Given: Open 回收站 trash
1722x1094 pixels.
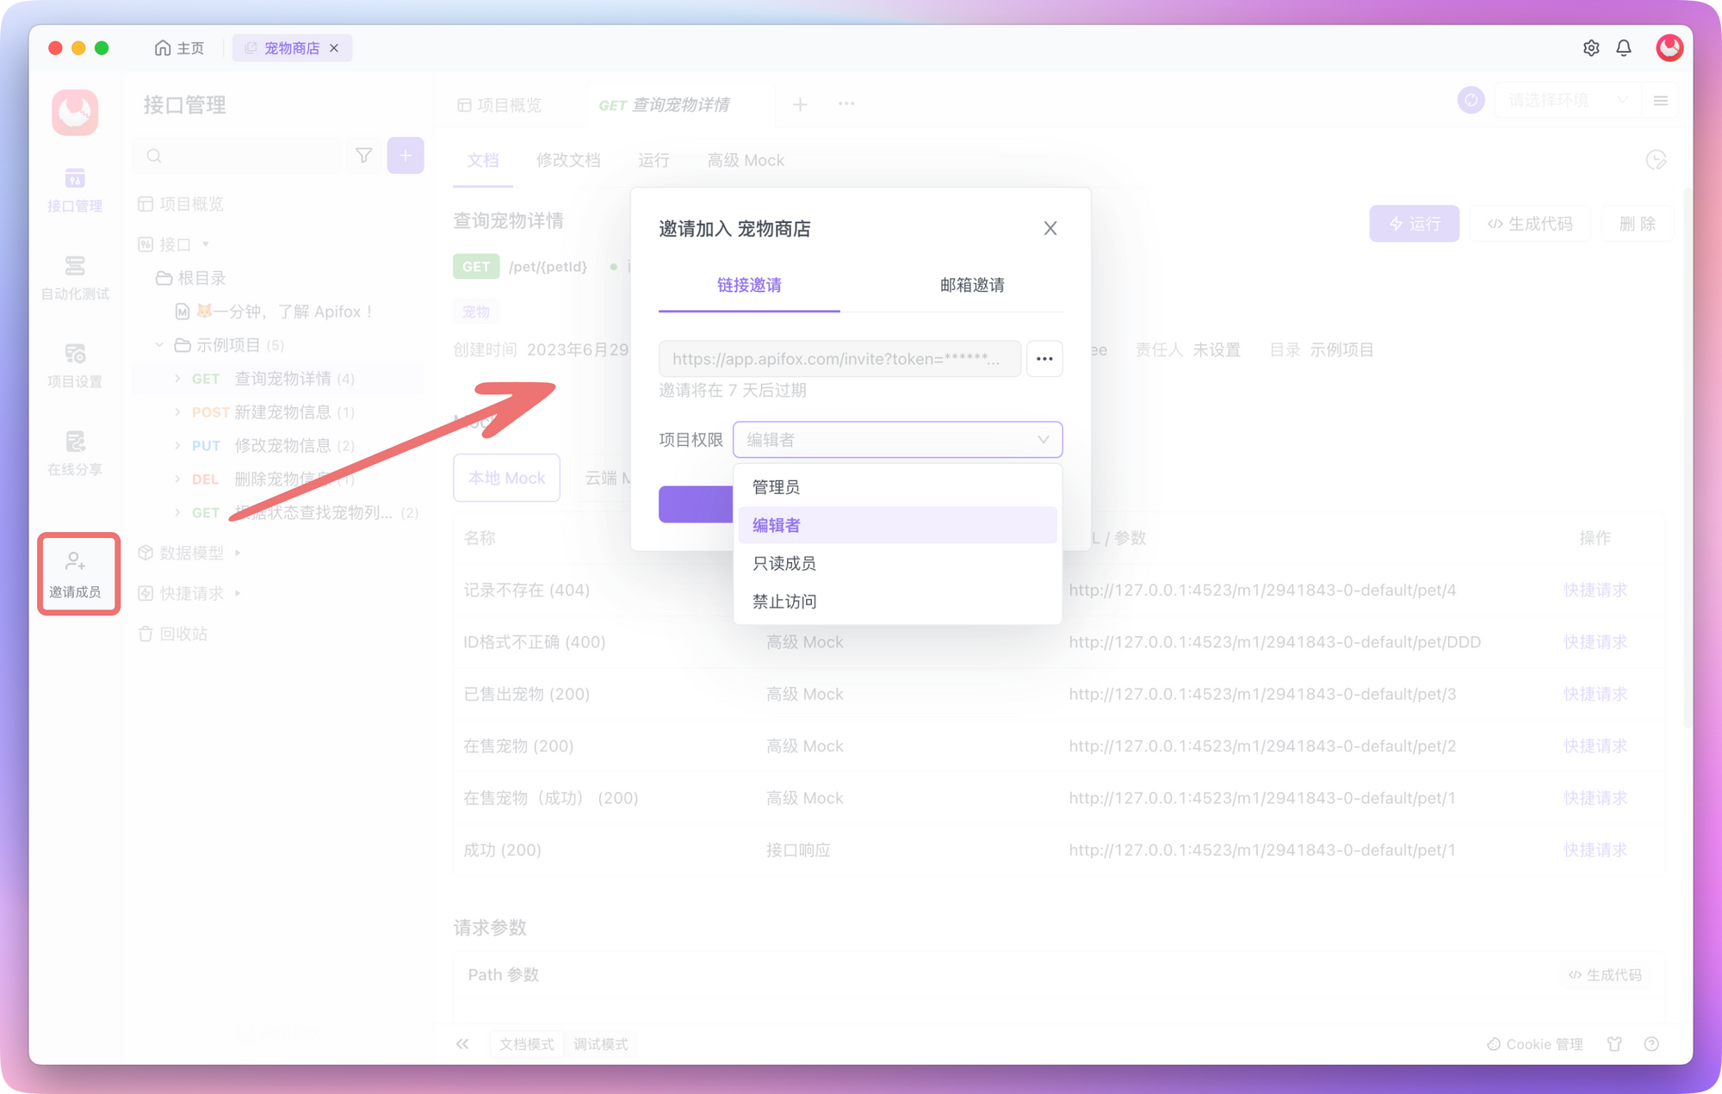Looking at the screenshot, I should pyautogui.click(x=173, y=634).
